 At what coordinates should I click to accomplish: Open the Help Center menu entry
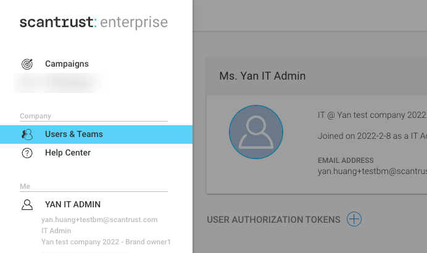tap(68, 153)
